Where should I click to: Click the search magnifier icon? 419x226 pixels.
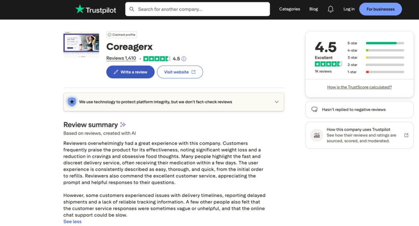[132, 9]
